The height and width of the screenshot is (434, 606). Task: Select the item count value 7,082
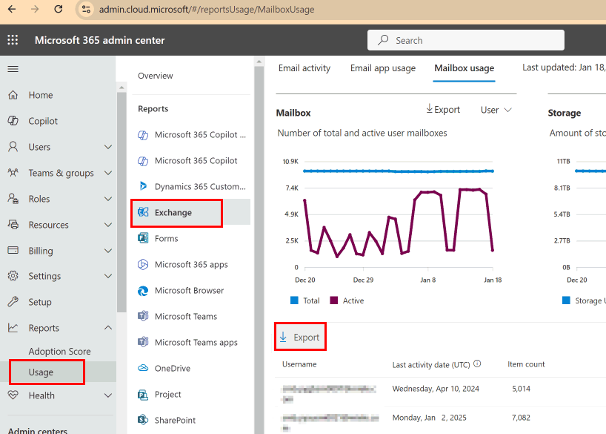pyautogui.click(x=521, y=418)
